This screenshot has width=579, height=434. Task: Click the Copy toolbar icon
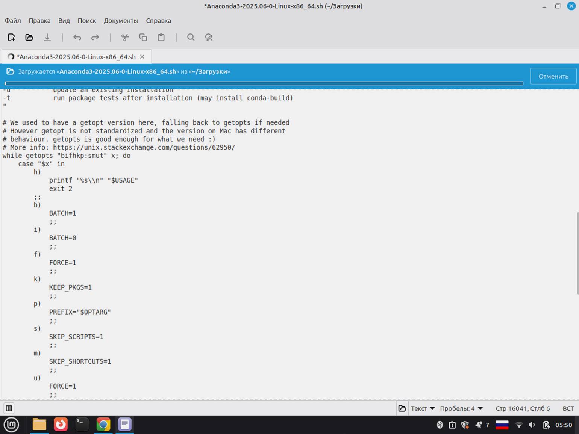click(x=143, y=37)
